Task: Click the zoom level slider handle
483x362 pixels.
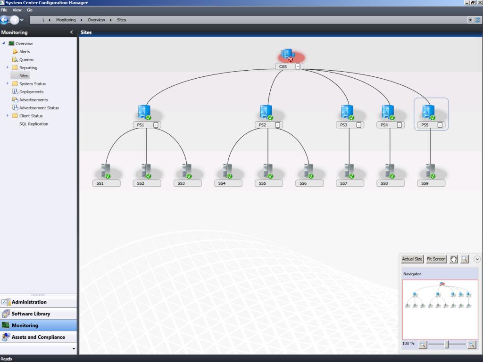Action: (446, 345)
